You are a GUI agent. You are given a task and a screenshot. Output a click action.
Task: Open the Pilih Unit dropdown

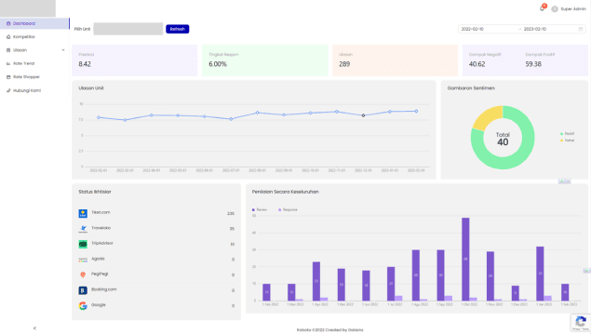coord(128,29)
